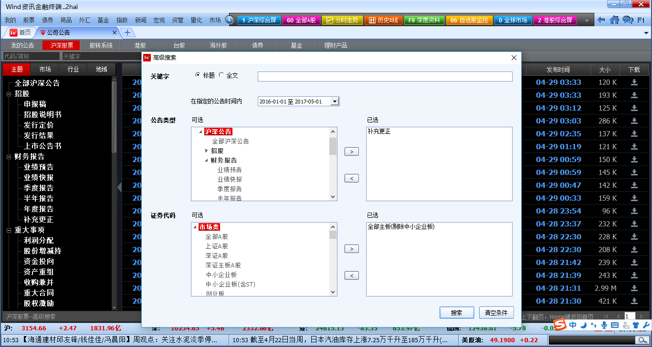Click the magnifier search icon at bottom right
The width and height of the screenshot is (652, 347).
click(x=641, y=340)
